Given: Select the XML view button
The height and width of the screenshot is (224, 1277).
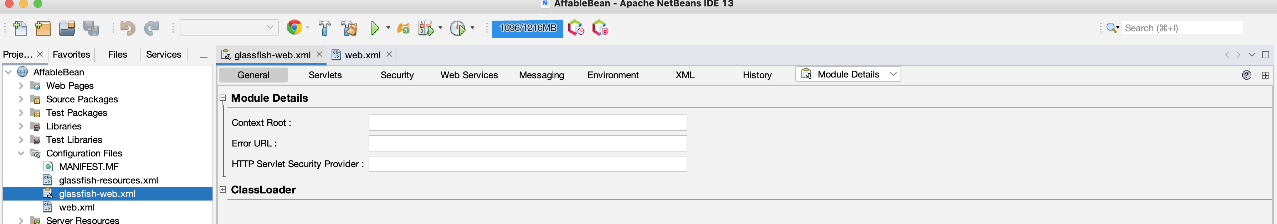Looking at the screenshot, I should click(x=685, y=75).
